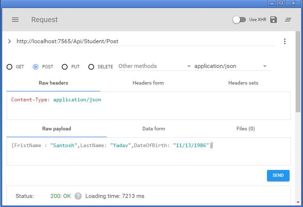Select the PUT method radio button
The image size is (303, 207).
(65, 67)
